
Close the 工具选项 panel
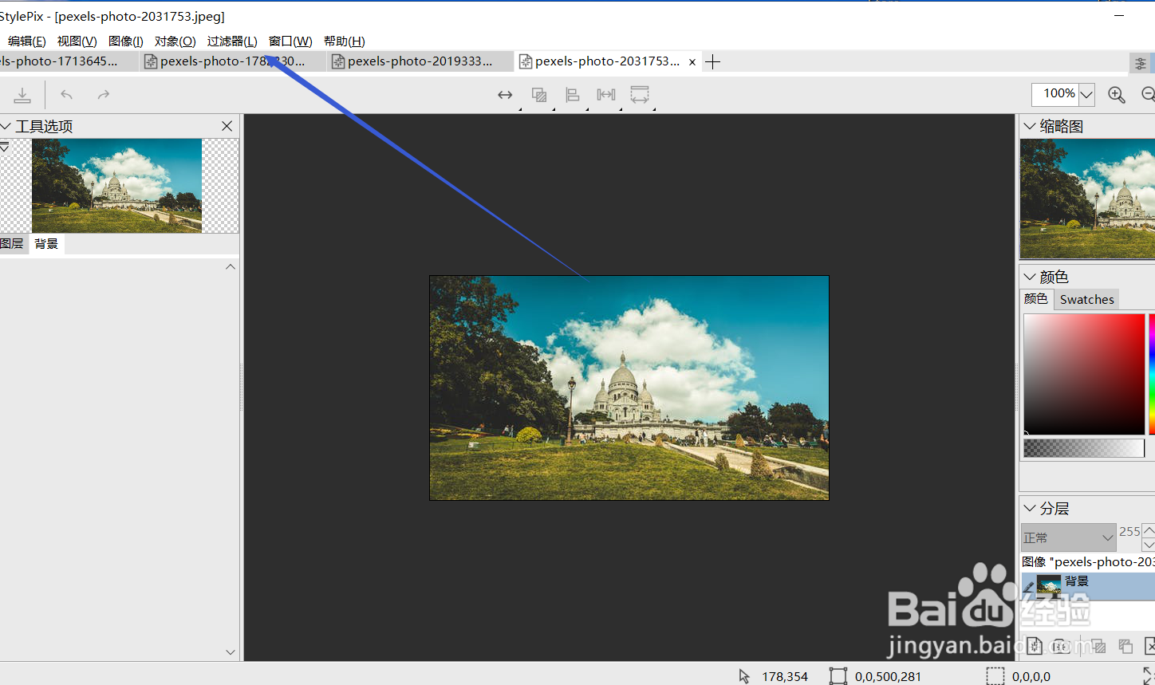pos(227,126)
